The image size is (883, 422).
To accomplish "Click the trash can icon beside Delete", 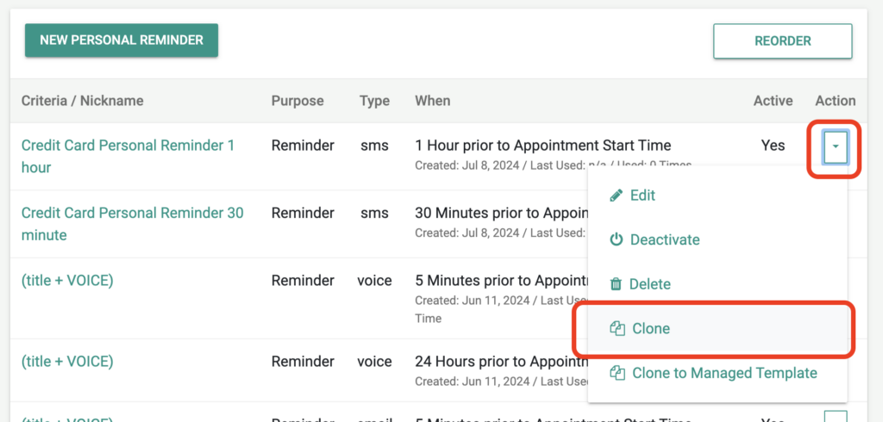I will point(616,284).
